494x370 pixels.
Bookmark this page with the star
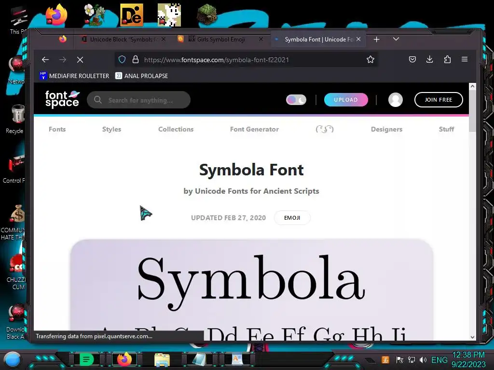tap(370, 59)
